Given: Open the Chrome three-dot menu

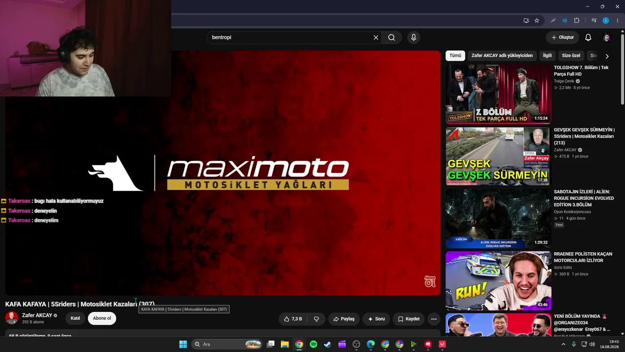Looking at the screenshot, I should coord(617,21).
